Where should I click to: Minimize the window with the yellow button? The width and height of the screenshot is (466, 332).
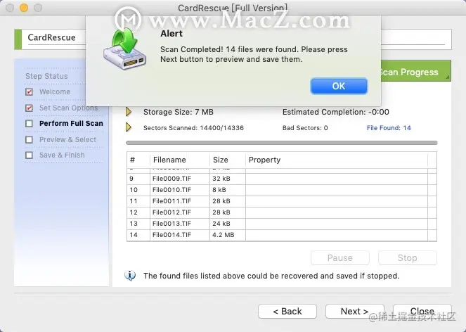pos(24,8)
